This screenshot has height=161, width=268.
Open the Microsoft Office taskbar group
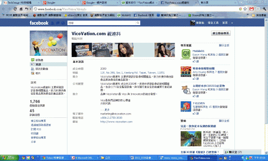[85, 158]
